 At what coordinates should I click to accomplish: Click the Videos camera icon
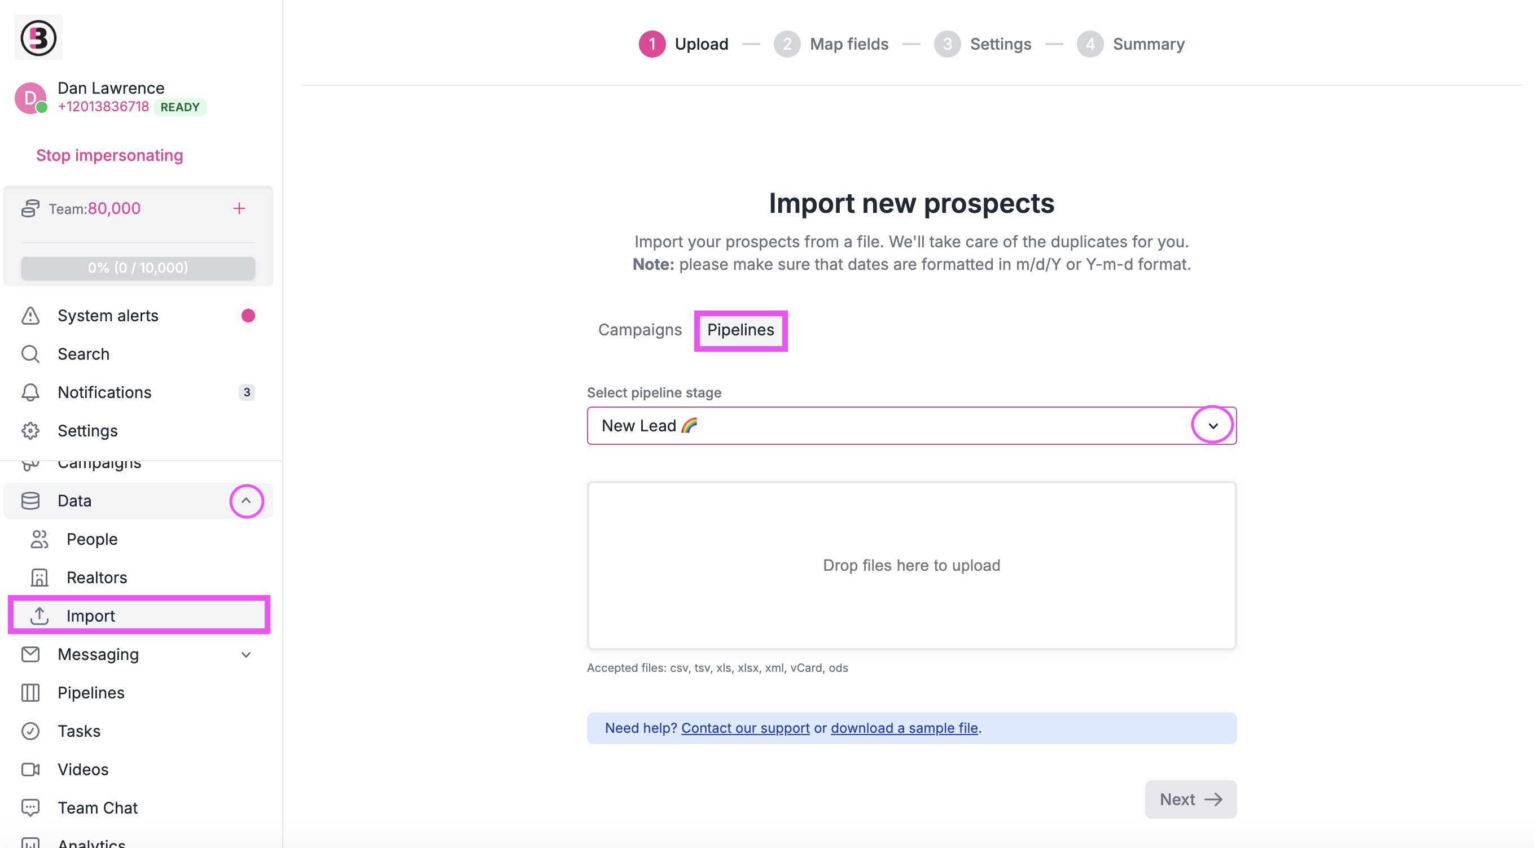pyautogui.click(x=30, y=769)
